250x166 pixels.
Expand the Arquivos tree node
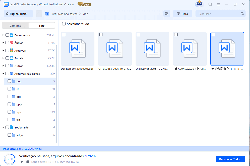pos(3,50)
